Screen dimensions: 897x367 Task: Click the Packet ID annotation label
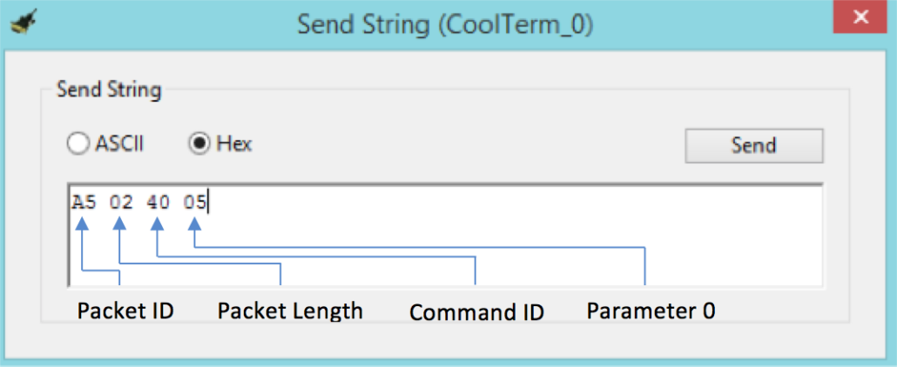click(126, 311)
